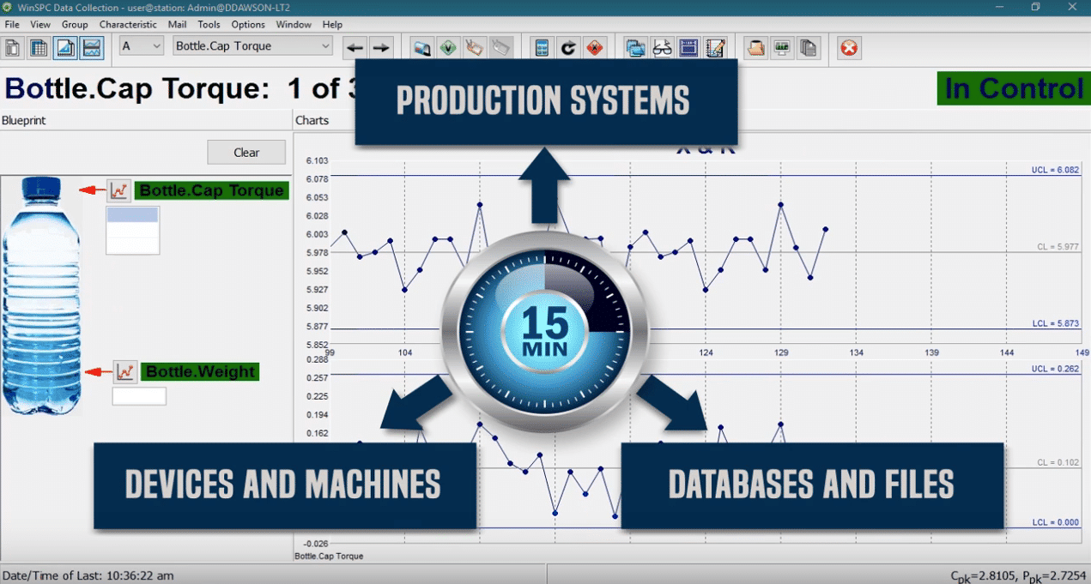Viewport: 1091px width, 584px height.
Task: Open the Tools menu
Action: click(209, 25)
